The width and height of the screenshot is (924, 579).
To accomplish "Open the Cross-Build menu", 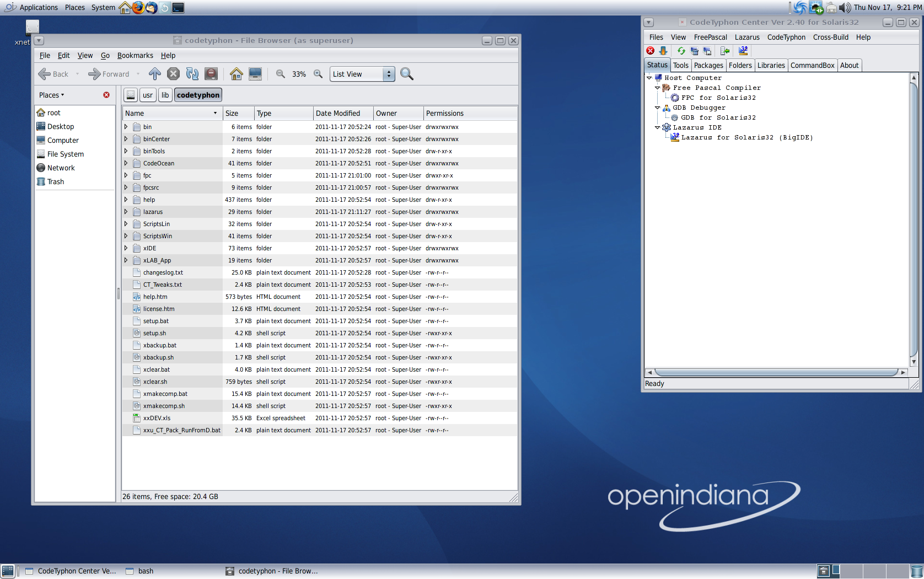I will pyautogui.click(x=830, y=37).
